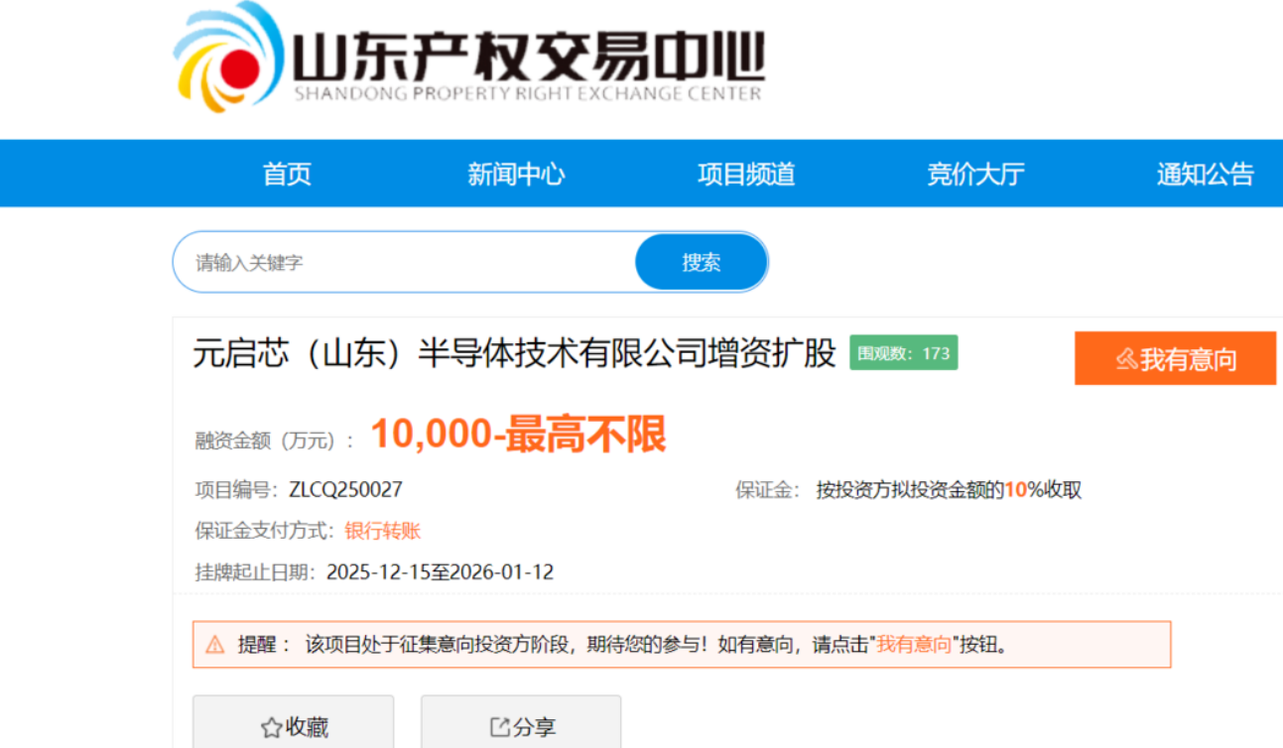This screenshot has height=748, width=1283.
Task: Click the financing amount 10,000-最高不限
Action: tap(518, 435)
